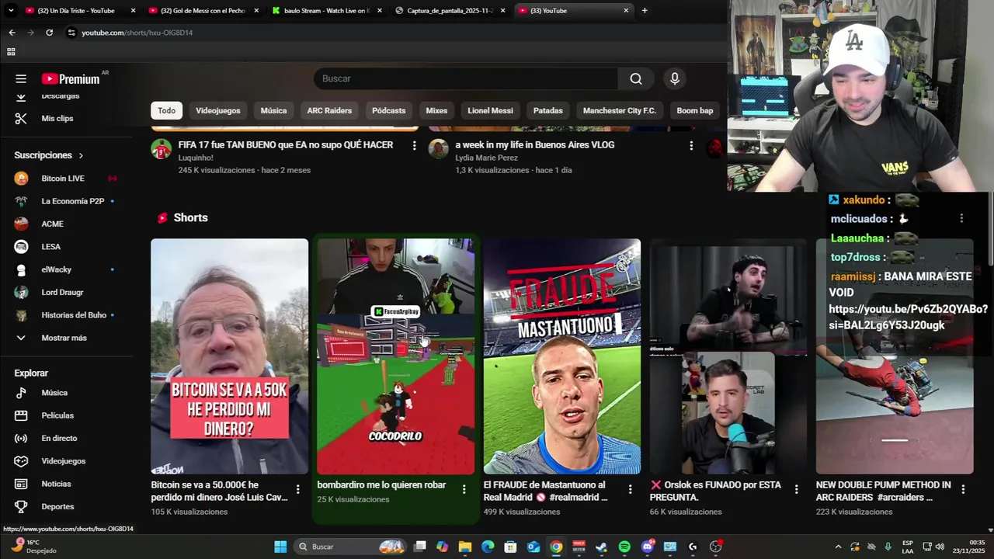Open Microsoft Edge from the taskbar
Image resolution: width=994 pixels, height=559 pixels.
coord(488,547)
